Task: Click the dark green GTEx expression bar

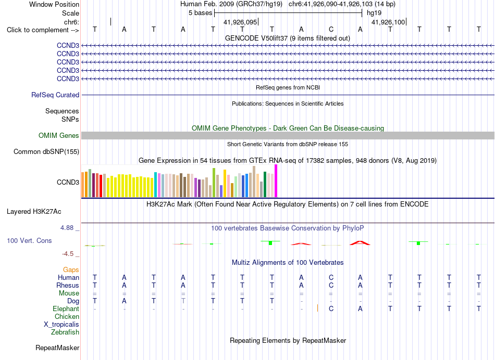Action: (x=265, y=184)
